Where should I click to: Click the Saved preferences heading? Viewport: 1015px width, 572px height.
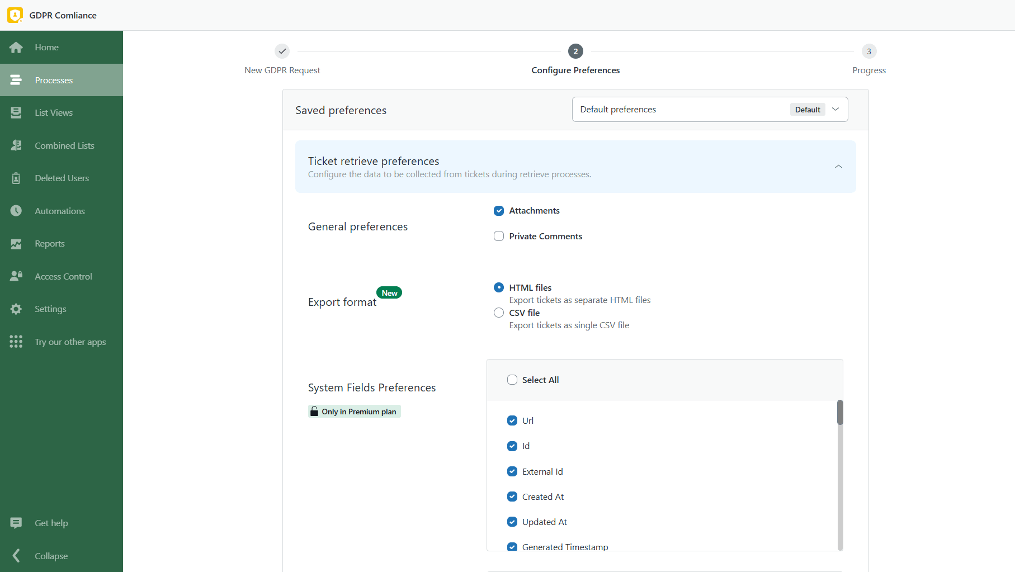341,110
